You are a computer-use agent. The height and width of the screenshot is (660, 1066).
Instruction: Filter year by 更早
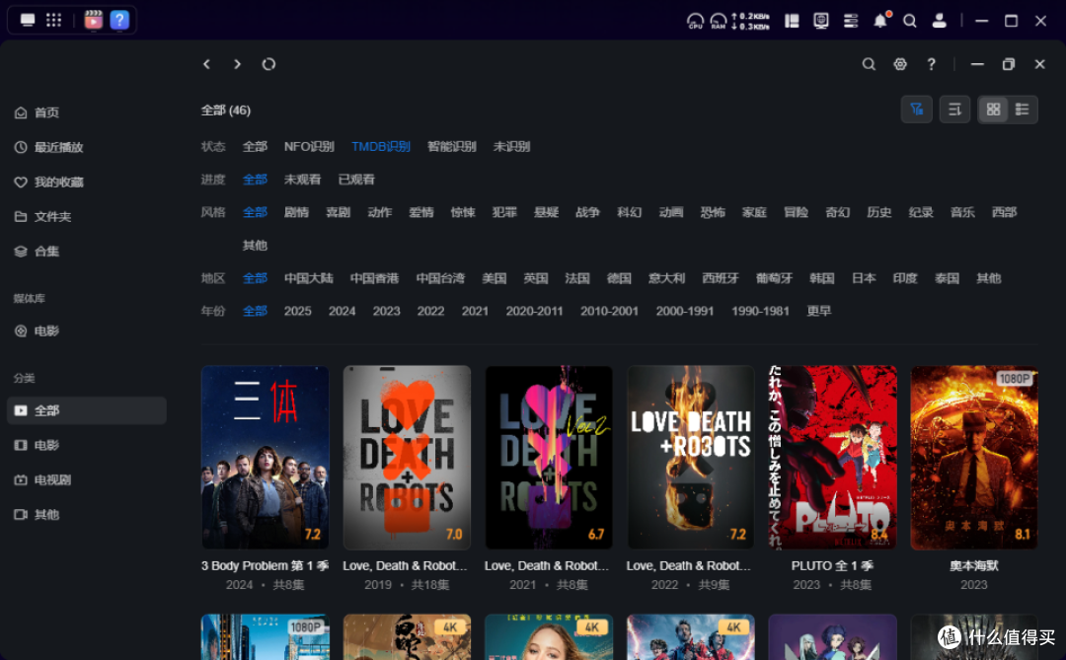(819, 311)
